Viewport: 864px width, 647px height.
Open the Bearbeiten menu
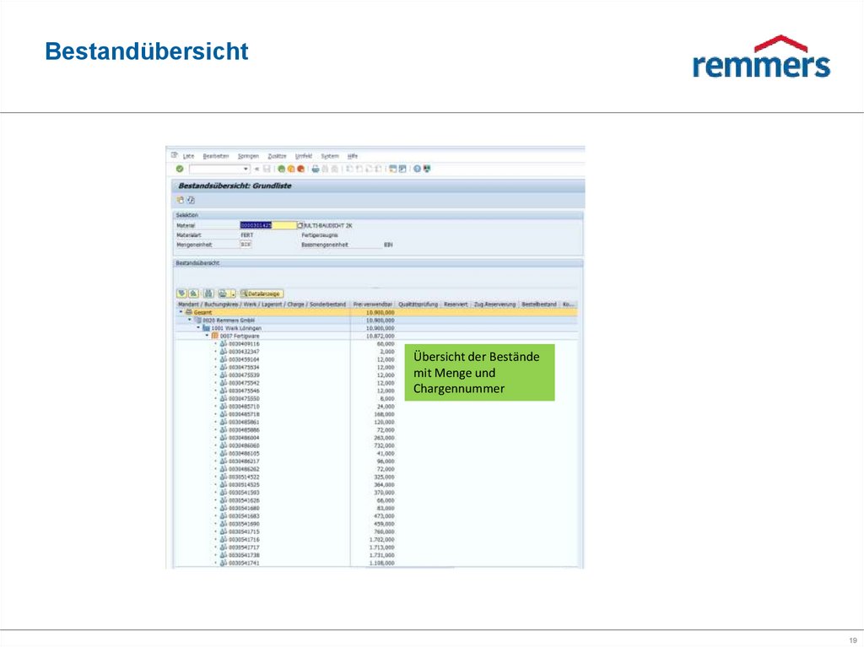(216, 156)
